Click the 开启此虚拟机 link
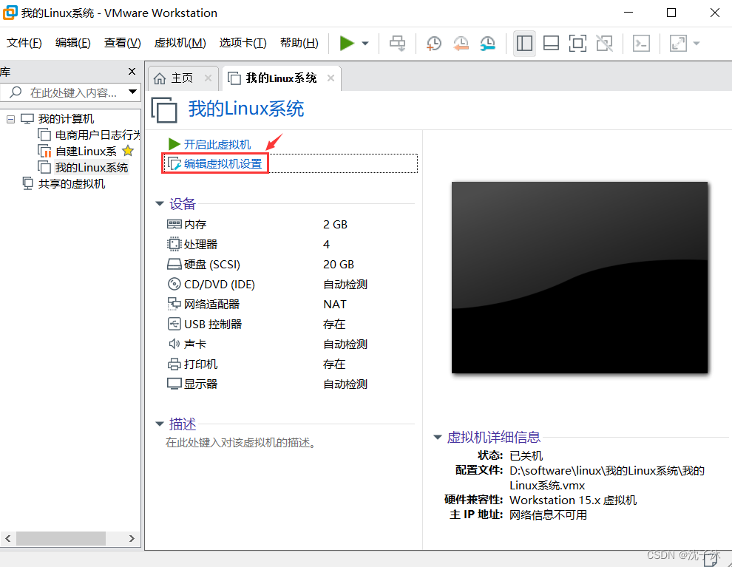The width and height of the screenshot is (732, 567). tap(217, 145)
